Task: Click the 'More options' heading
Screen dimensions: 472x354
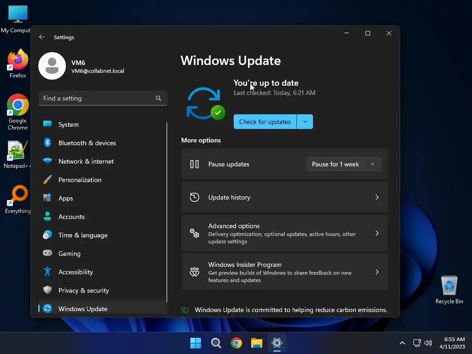Action: point(201,140)
